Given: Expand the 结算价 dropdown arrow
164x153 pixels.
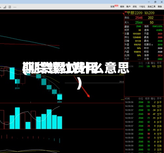Looking at the screenshot, I should 152,45.
